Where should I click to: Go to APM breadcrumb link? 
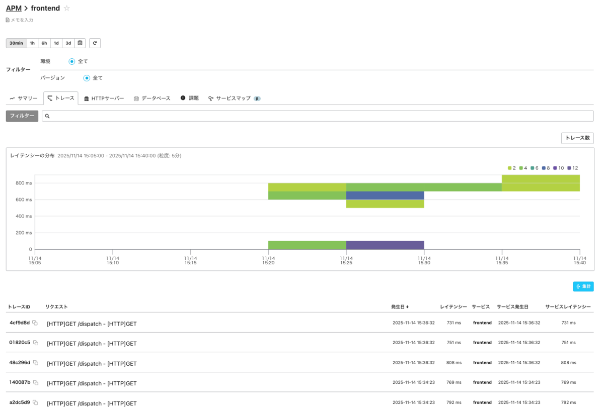14,8
